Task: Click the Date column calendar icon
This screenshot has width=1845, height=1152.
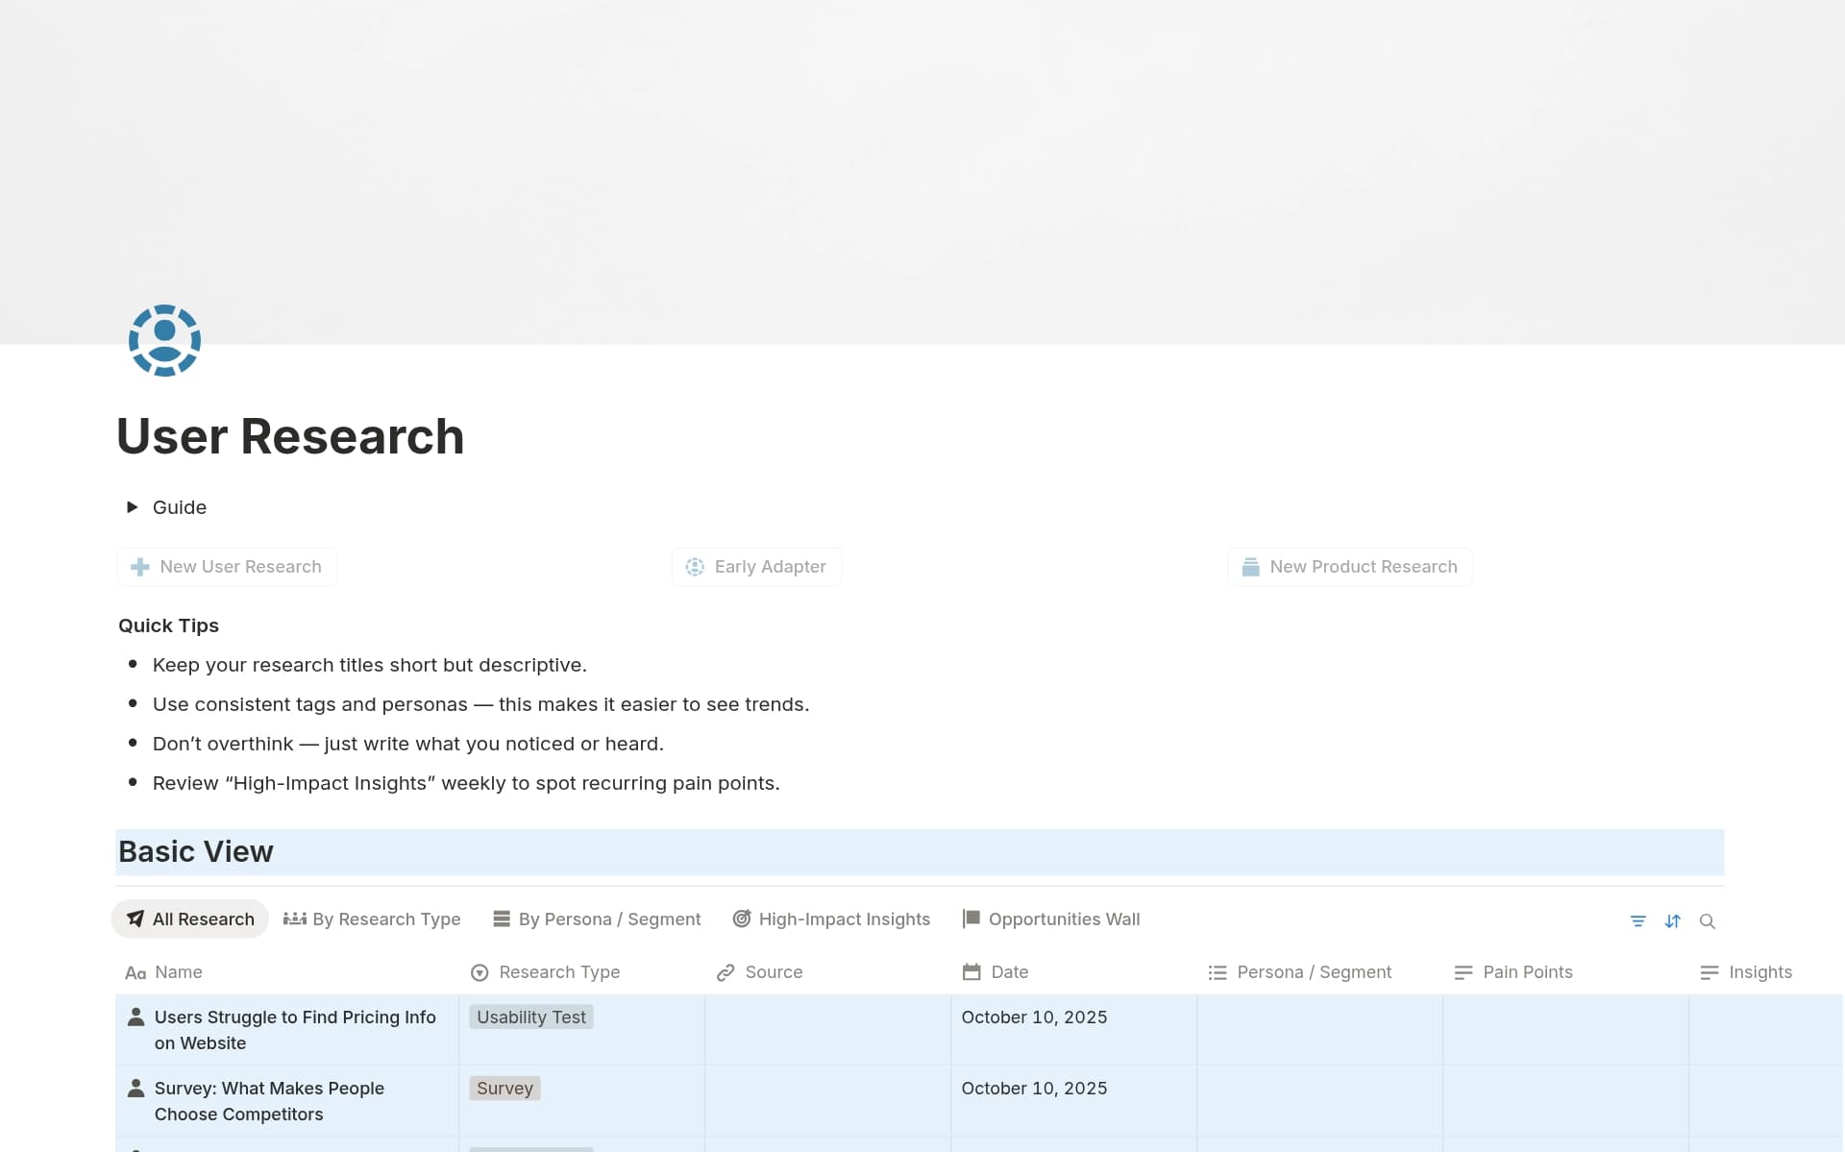Action: pyautogui.click(x=972, y=972)
